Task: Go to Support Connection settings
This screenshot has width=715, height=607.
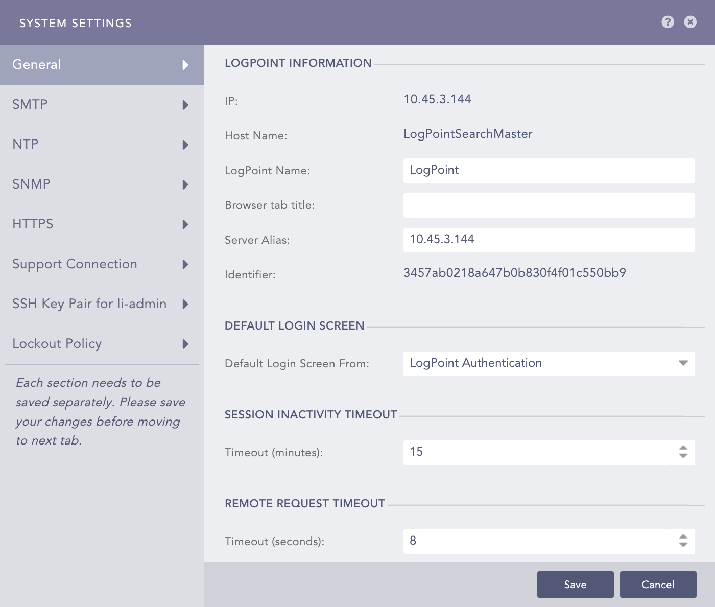Action: click(x=102, y=264)
